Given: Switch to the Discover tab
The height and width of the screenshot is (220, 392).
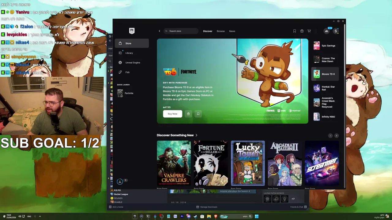Looking at the screenshot, I should (208, 31).
